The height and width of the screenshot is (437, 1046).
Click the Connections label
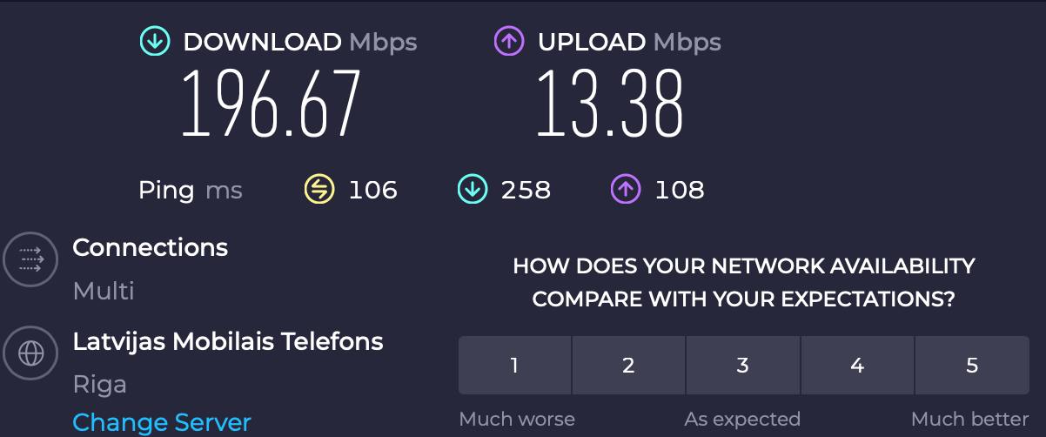[151, 247]
